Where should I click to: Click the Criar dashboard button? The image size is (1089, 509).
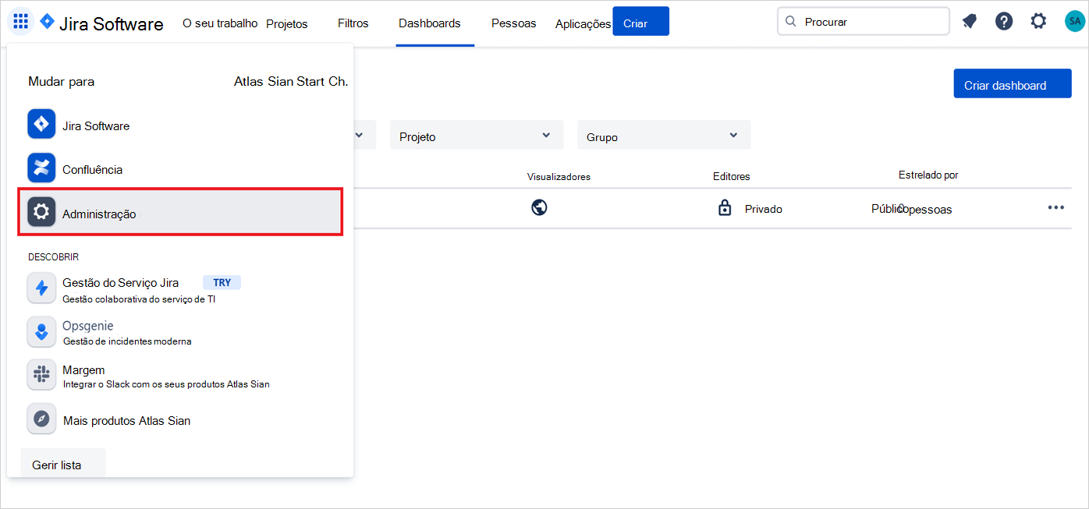(1012, 83)
